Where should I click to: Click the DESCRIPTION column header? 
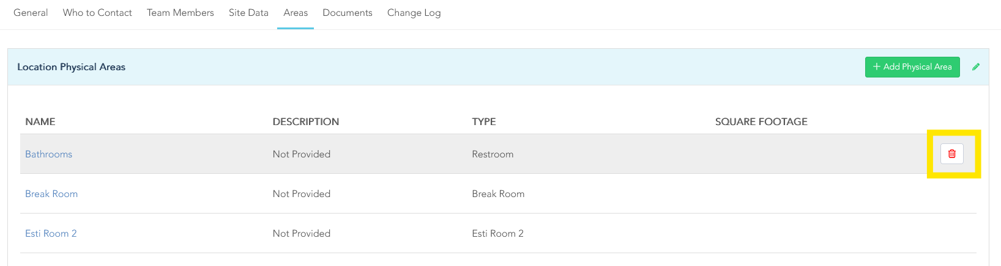[306, 122]
